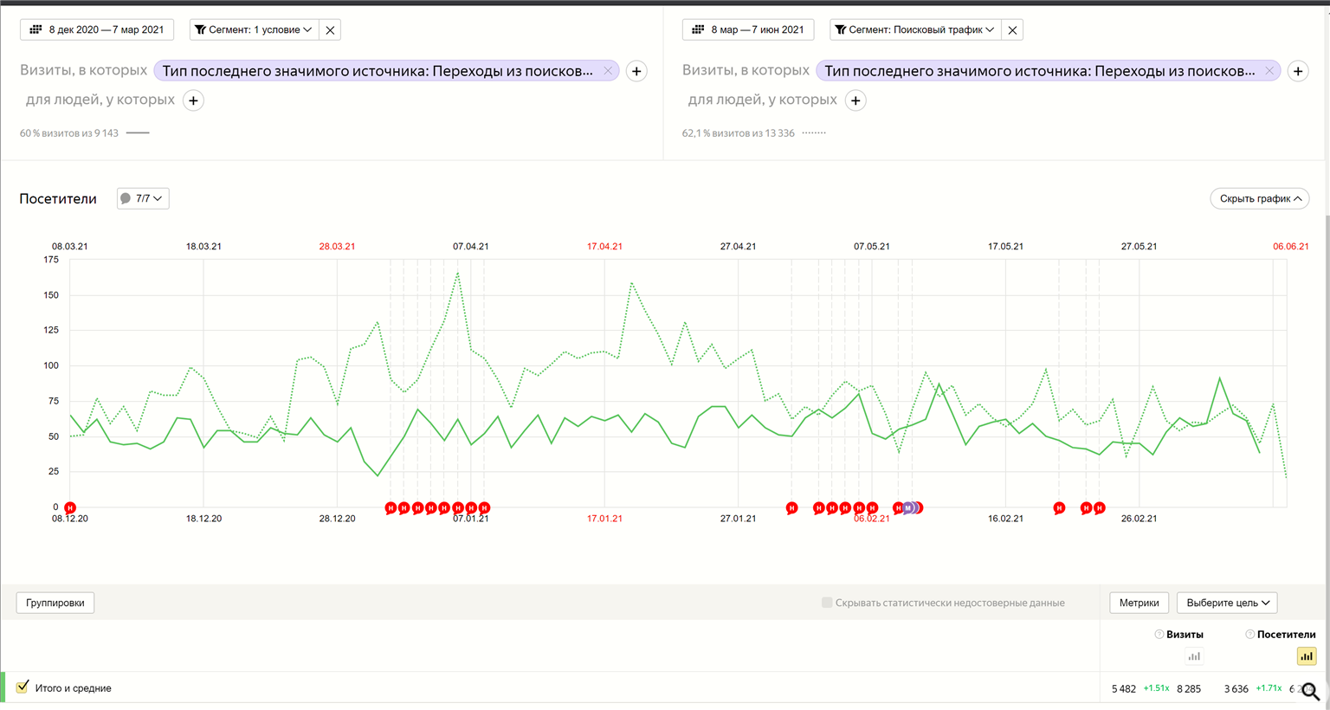This screenshot has width=1330, height=710.
Task: Open the 7/7 chart annotations dropdown
Action: (143, 198)
